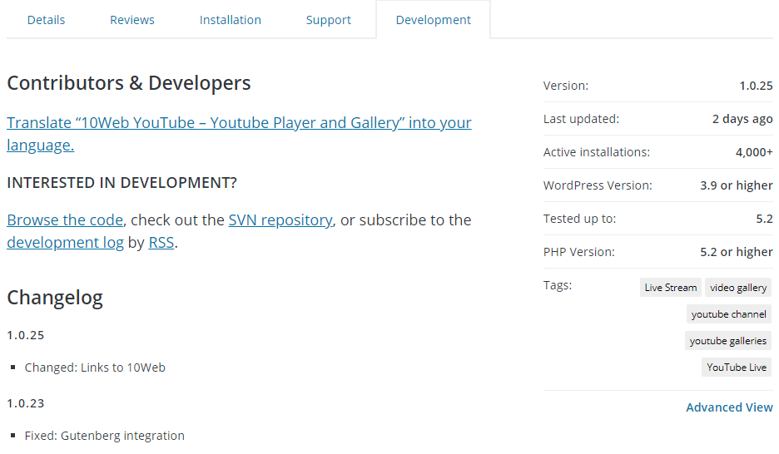Viewport: 779px width, 454px height.
Task: Click the Live Stream tag
Action: 671,288
